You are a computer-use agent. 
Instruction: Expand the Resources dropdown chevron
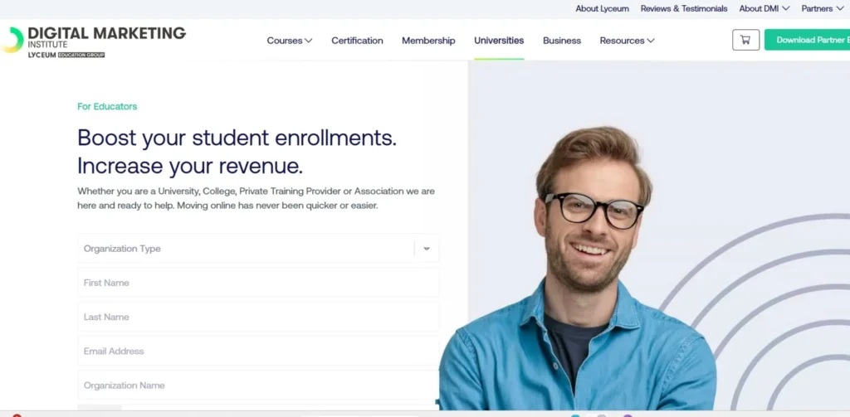651,41
